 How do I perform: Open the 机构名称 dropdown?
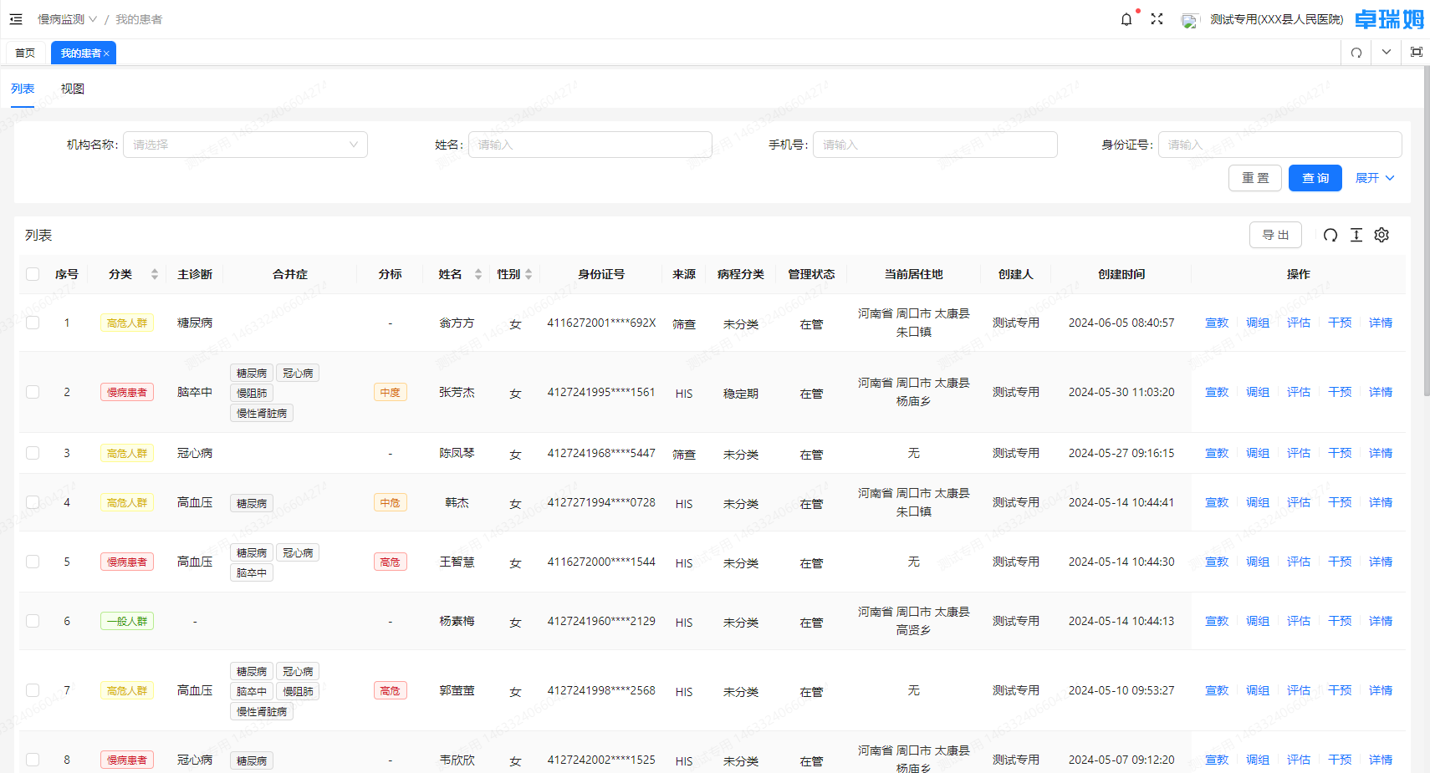tap(245, 145)
